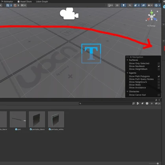
Task: Open grid visibility dropdown arrow
Action: click(x=25, y=6)
